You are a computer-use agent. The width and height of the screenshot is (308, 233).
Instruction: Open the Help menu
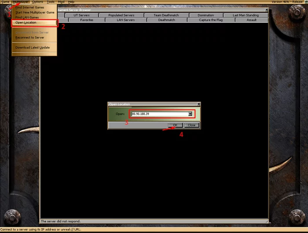click(71, 2)
